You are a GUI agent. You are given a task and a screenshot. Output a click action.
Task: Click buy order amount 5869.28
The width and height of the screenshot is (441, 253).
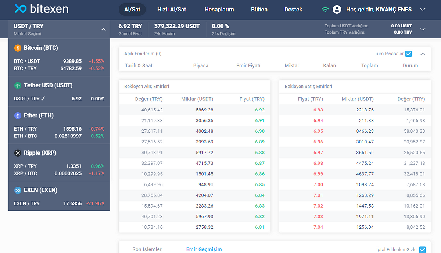(x=205, y=110)
